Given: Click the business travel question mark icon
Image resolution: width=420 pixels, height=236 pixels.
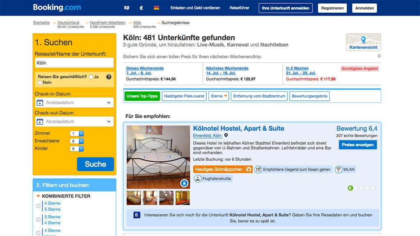Looking at the screenshot, I should click(109, 77).
